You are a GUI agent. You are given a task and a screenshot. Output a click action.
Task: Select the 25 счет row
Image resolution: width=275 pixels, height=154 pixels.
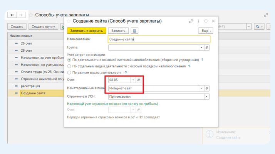[36, 43]
